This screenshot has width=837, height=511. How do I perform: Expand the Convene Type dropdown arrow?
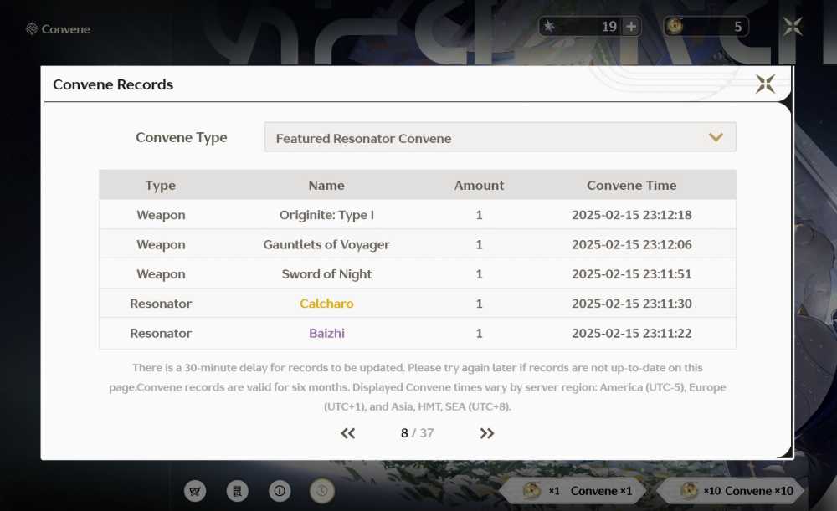[x=716, y=138]
